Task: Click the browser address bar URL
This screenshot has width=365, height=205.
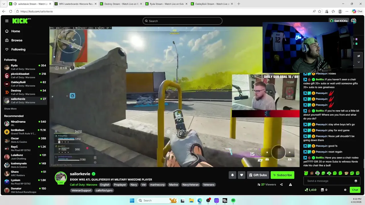Action: [36, 11]
